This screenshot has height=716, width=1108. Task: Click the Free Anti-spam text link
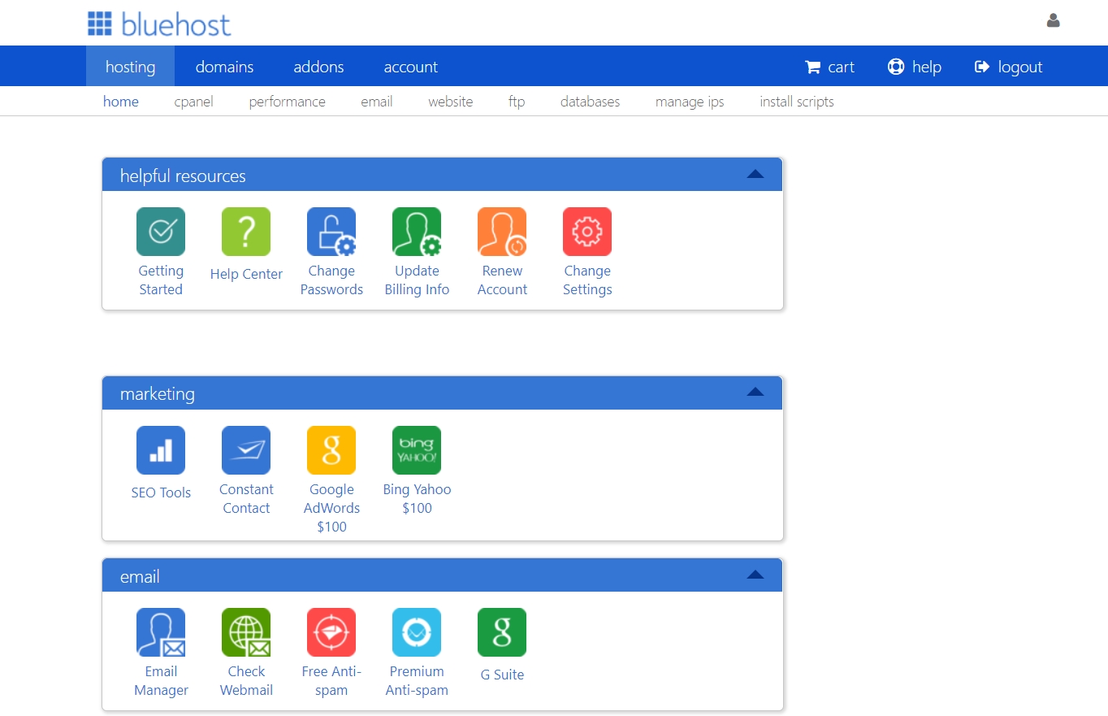click(331, 681)
